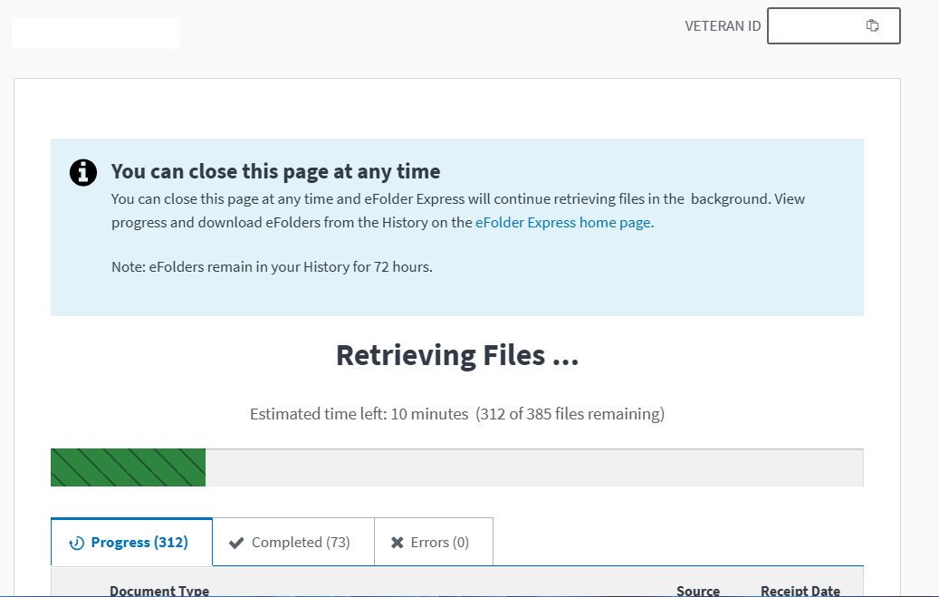Image resolution: width=939 pixels, height=597 pixels.
Task: Click the Source column header
Action: pyautogui.click(x=698, y=591)
